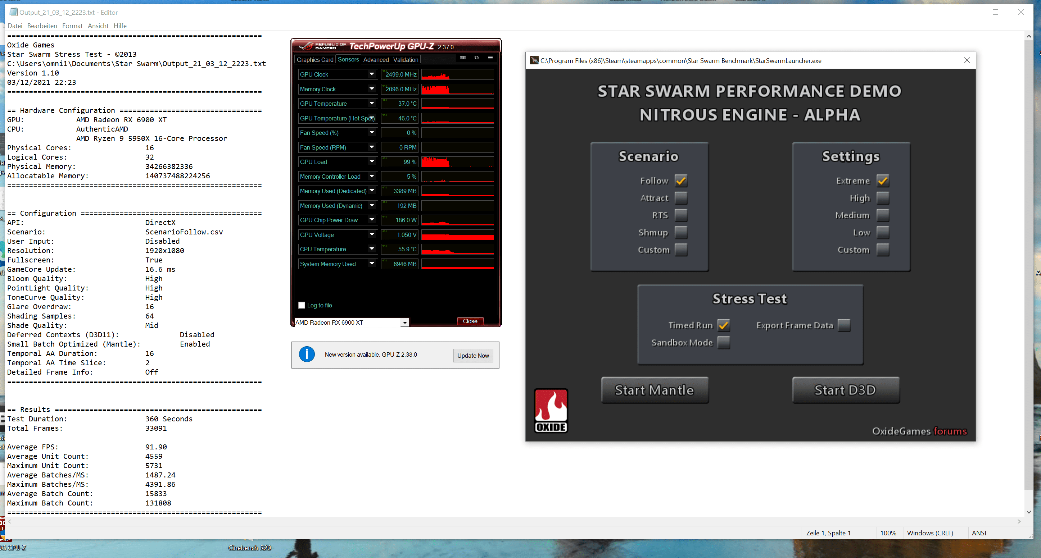This screenshot has width=1041, height=558.
Task: Enable Export Frame Data checkbox
Action: [x=844, y=325]
